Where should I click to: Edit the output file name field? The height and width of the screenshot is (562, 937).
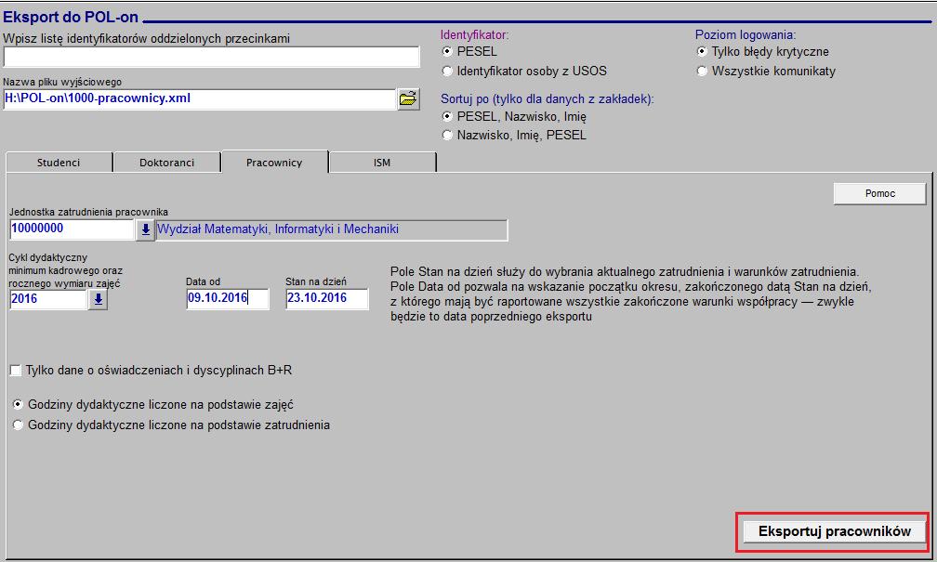tap(200, 99)
